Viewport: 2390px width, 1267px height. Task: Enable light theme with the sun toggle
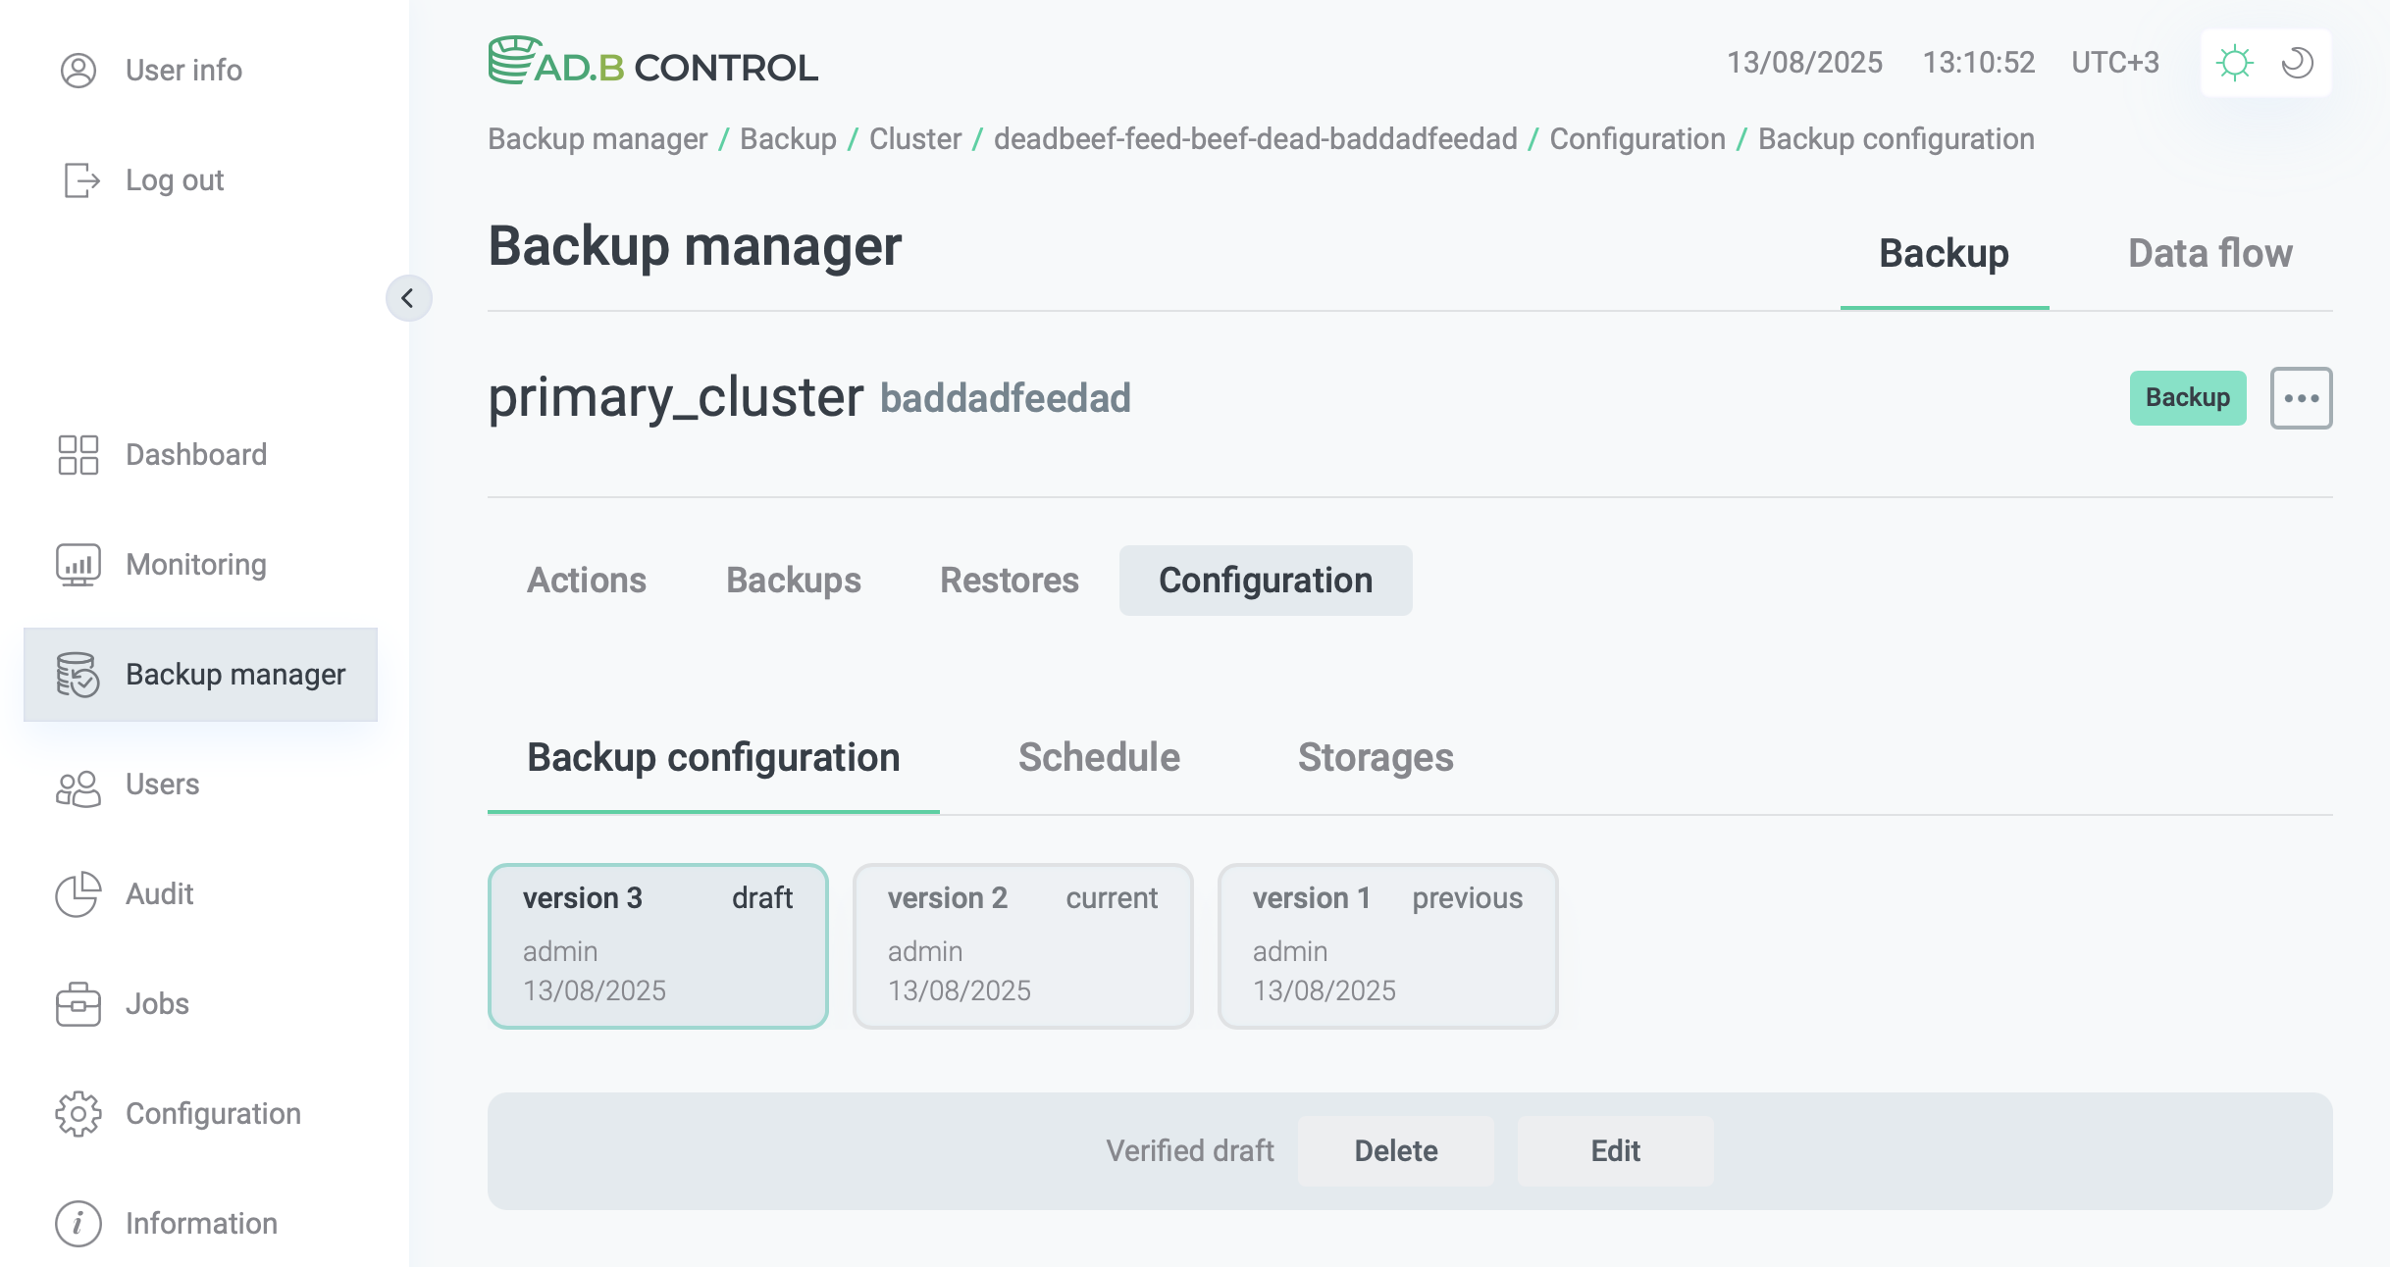coord(2235,62)
